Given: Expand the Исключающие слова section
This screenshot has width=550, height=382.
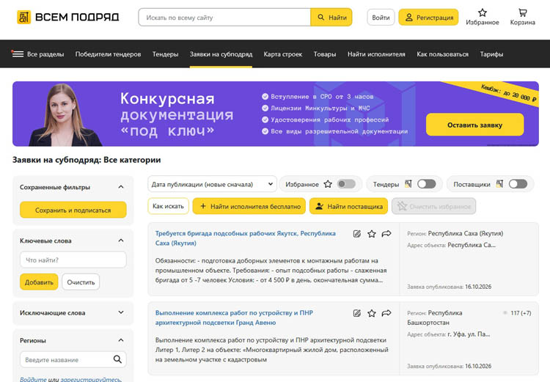Looking at the screenshot, I should (121, 312).
